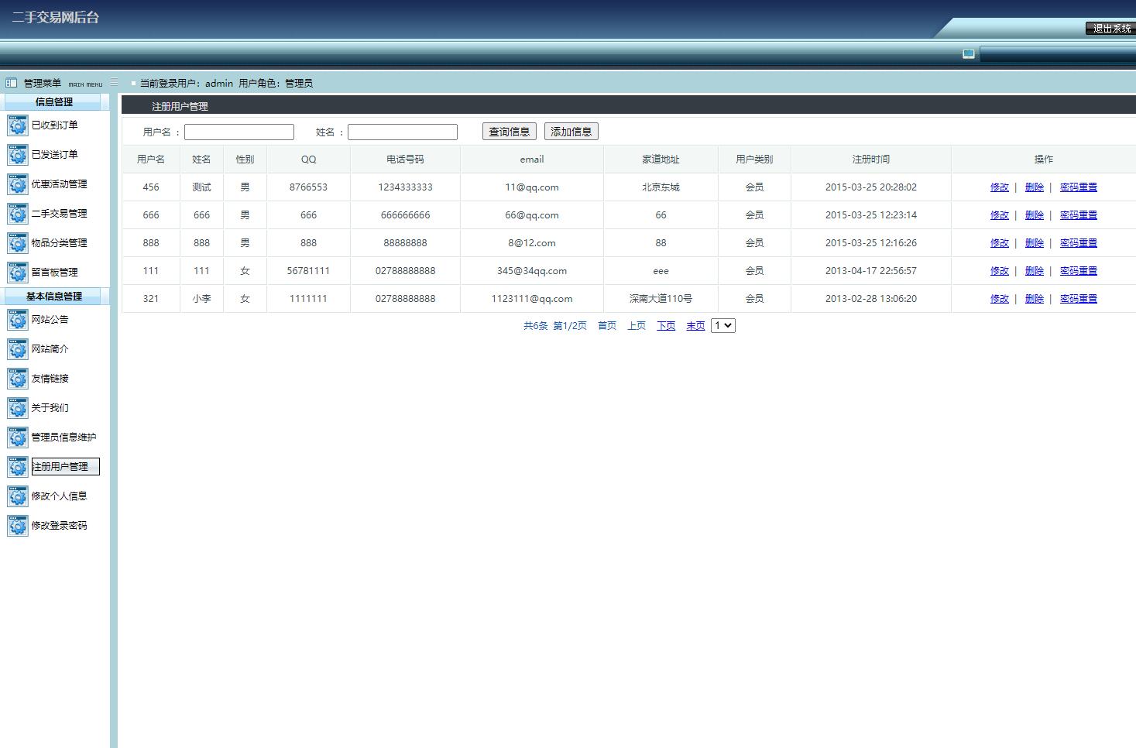Click 删除 for user 666
Image resolution: width=1136 pixels, height=748 pixels.
pos(1035,215)
